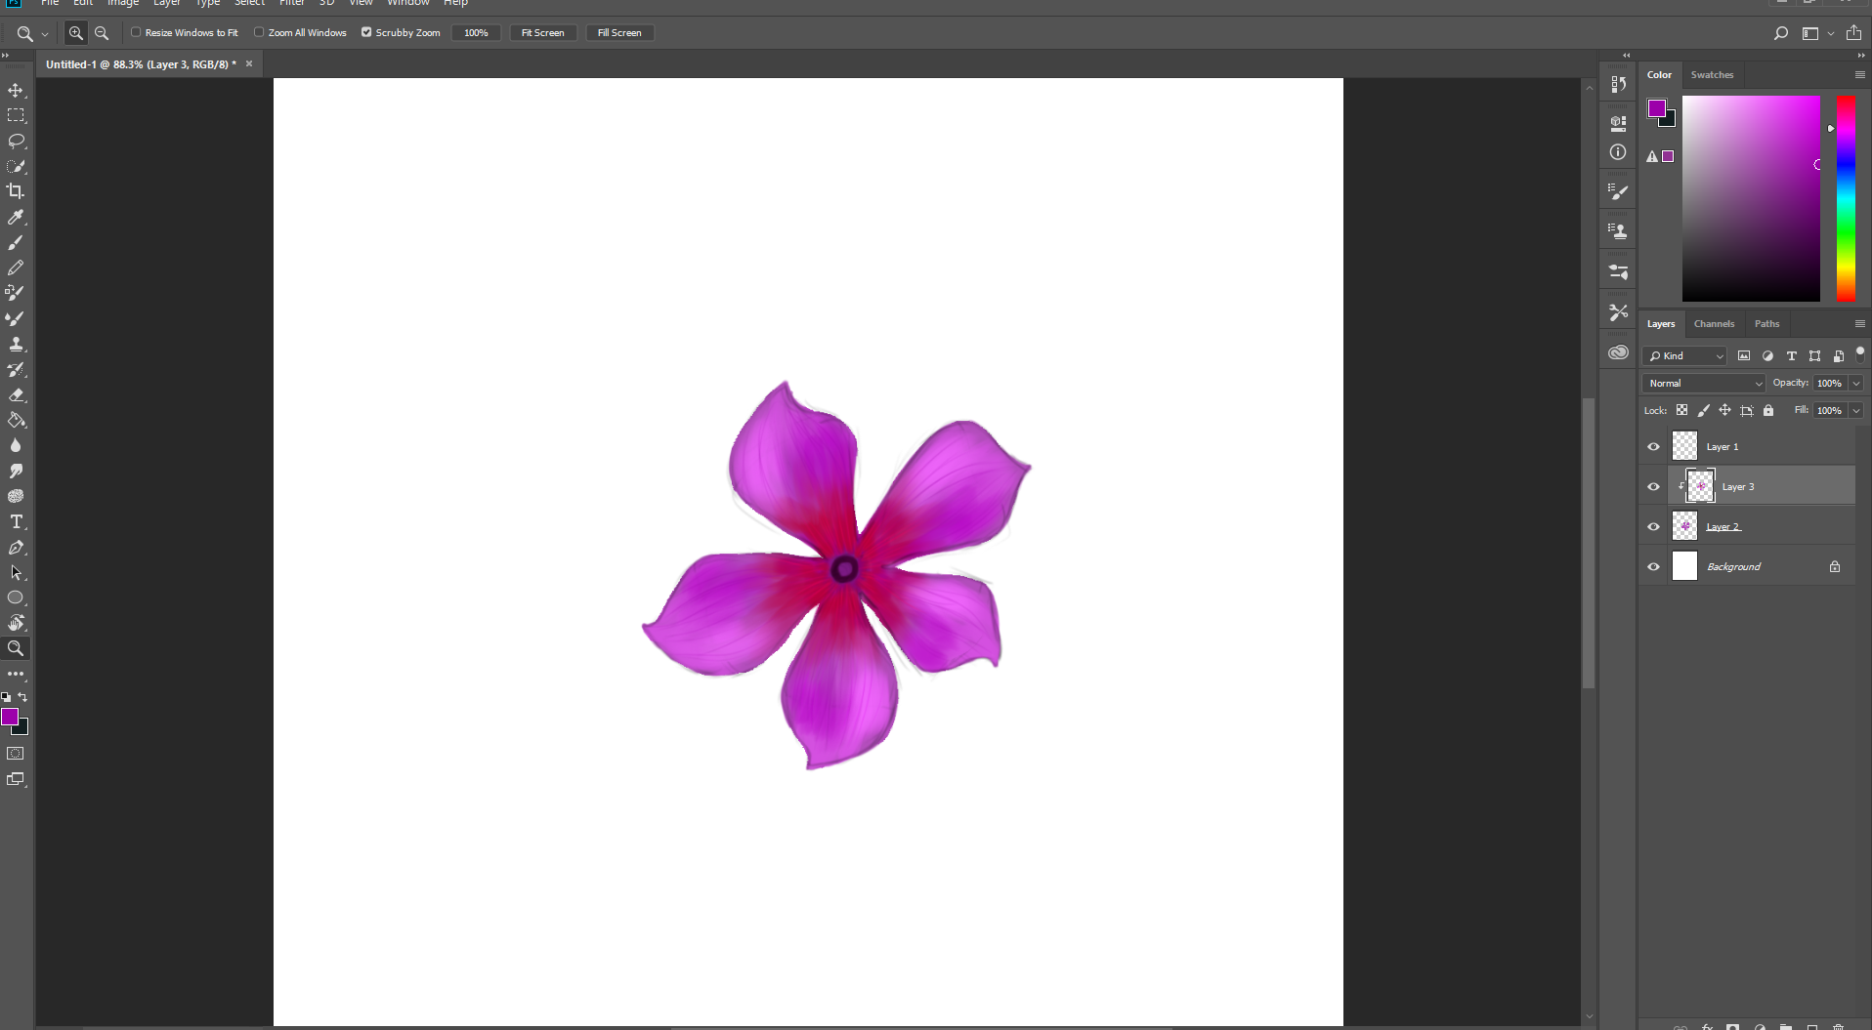The width and height of the screenshot is (1872, 1030).
Task: Enable Resize Windows to Fit checkbox
Action: tap(137, 32)
